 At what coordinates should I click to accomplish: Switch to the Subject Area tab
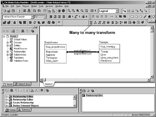(x=22, y=84)
